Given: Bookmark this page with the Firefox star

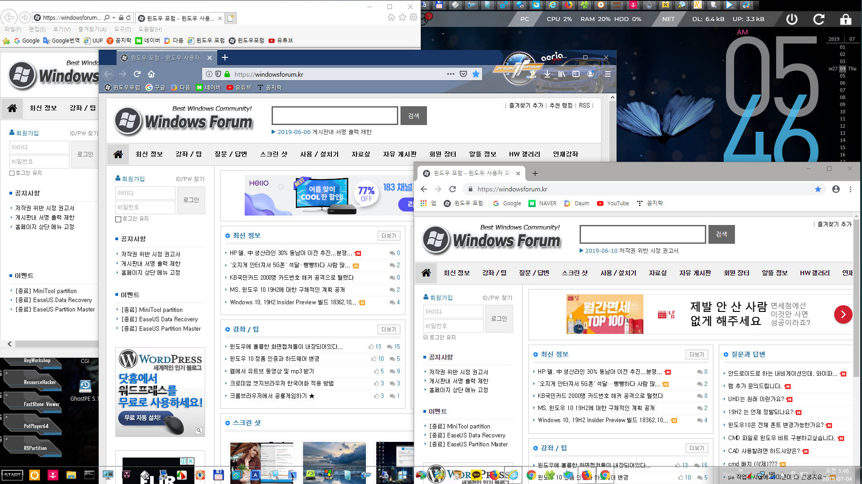Looking at the screenshot, I should point(476,74).
